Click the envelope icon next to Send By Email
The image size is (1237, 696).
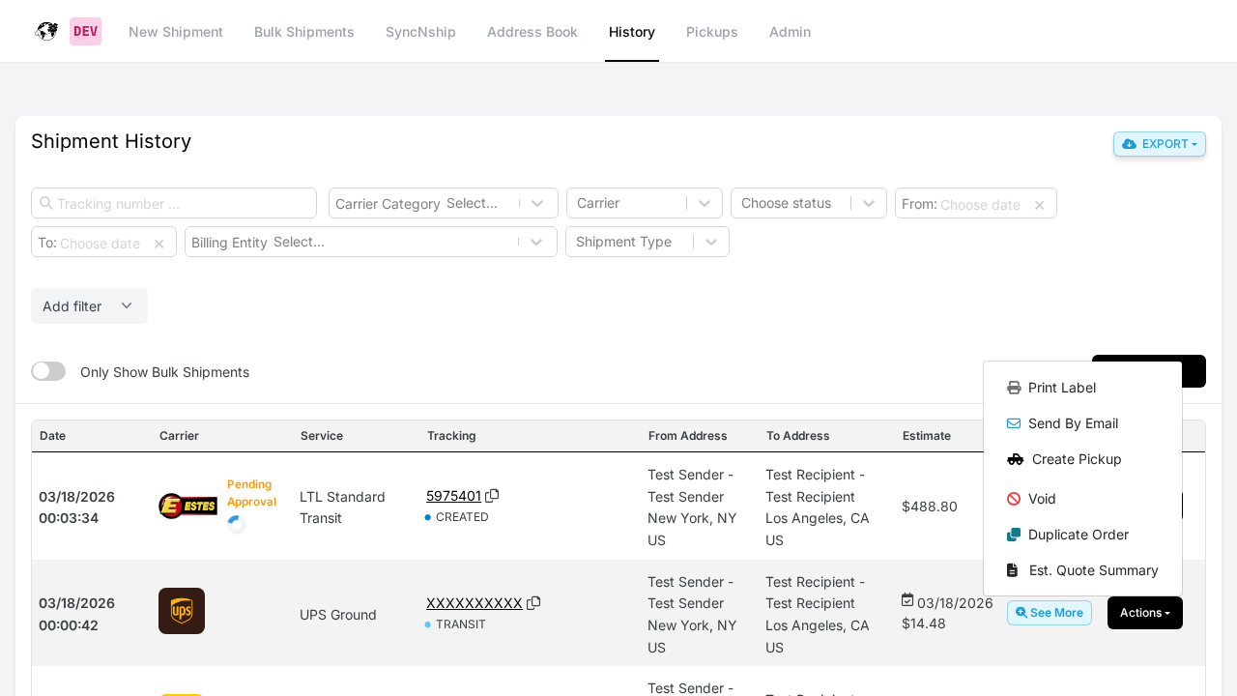click(1013, 423)
